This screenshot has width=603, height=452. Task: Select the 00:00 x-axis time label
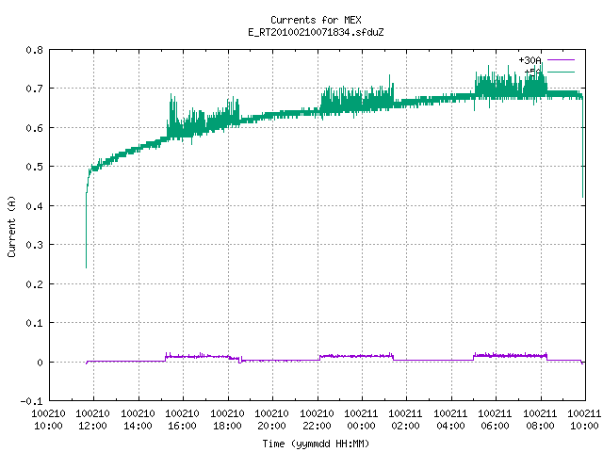(x=361, y=426)
